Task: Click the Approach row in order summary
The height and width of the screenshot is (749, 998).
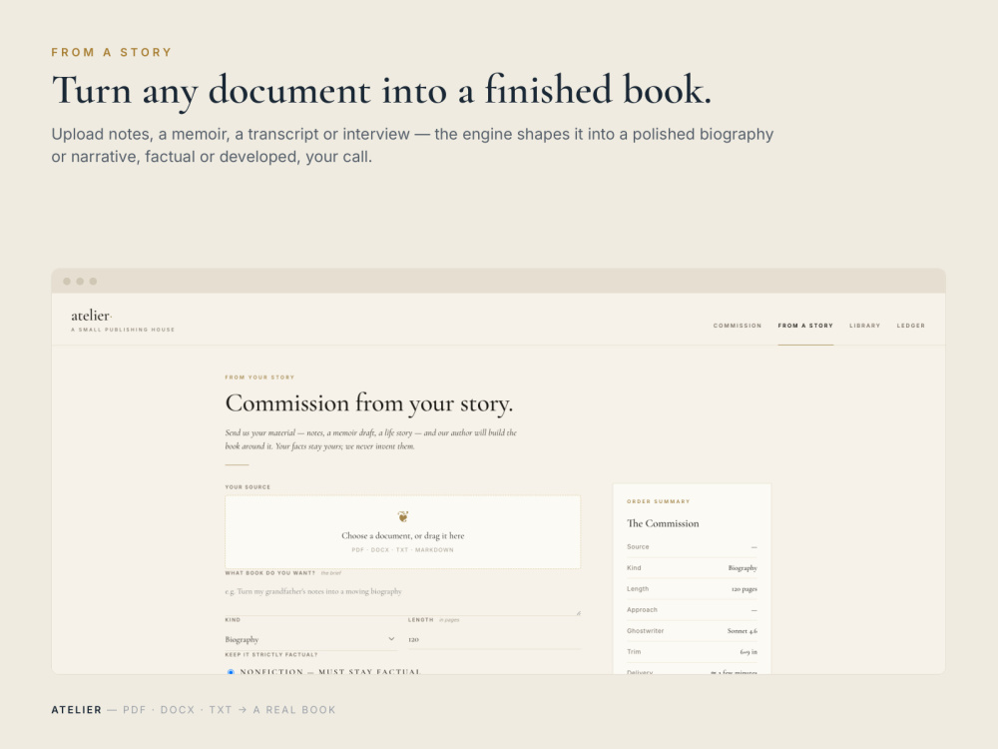Action: (692, 610)
